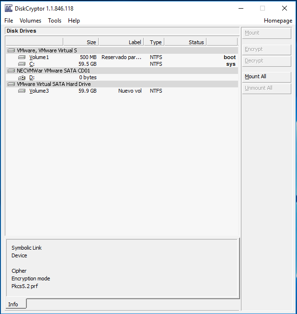Click the sys status text
Viewport: 297px width, 314px height.
pyautogui.click(x=231, y=64)
